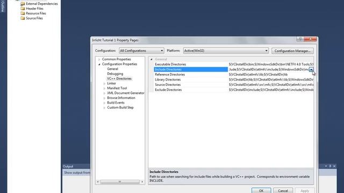Click the tree pane horizontal scrollbar thumb
This screenshot has height=193, width=344.
point(120,182)
